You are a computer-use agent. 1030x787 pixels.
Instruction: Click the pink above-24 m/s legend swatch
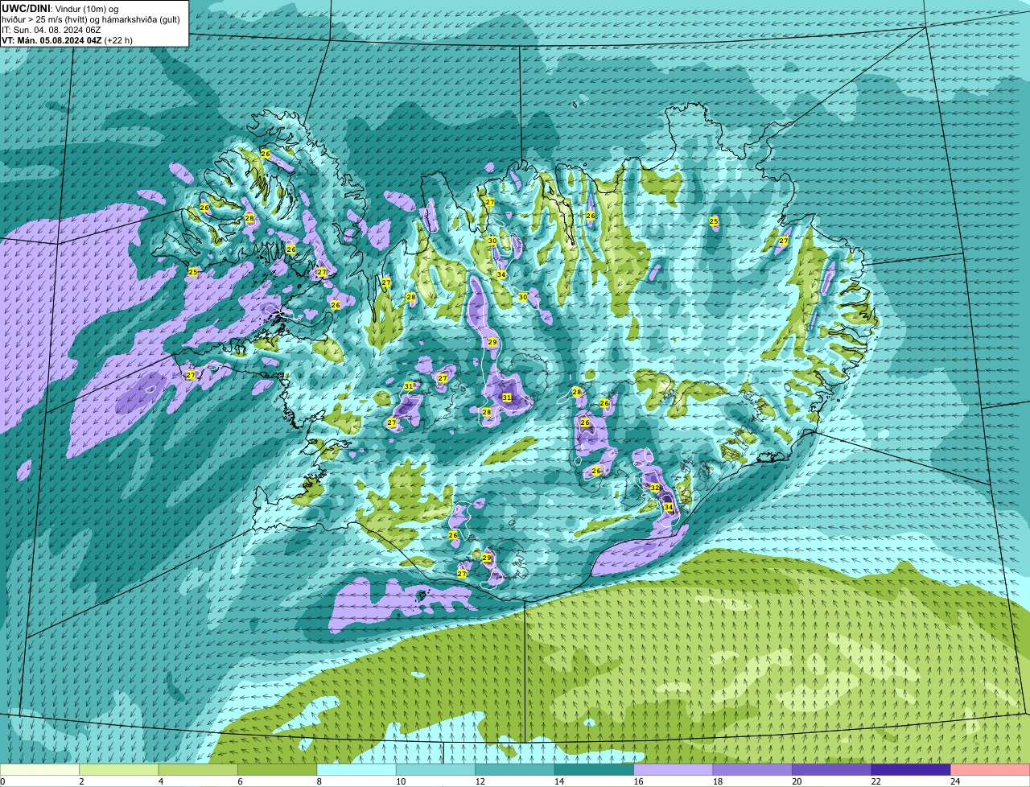click(x=991, y=769)
